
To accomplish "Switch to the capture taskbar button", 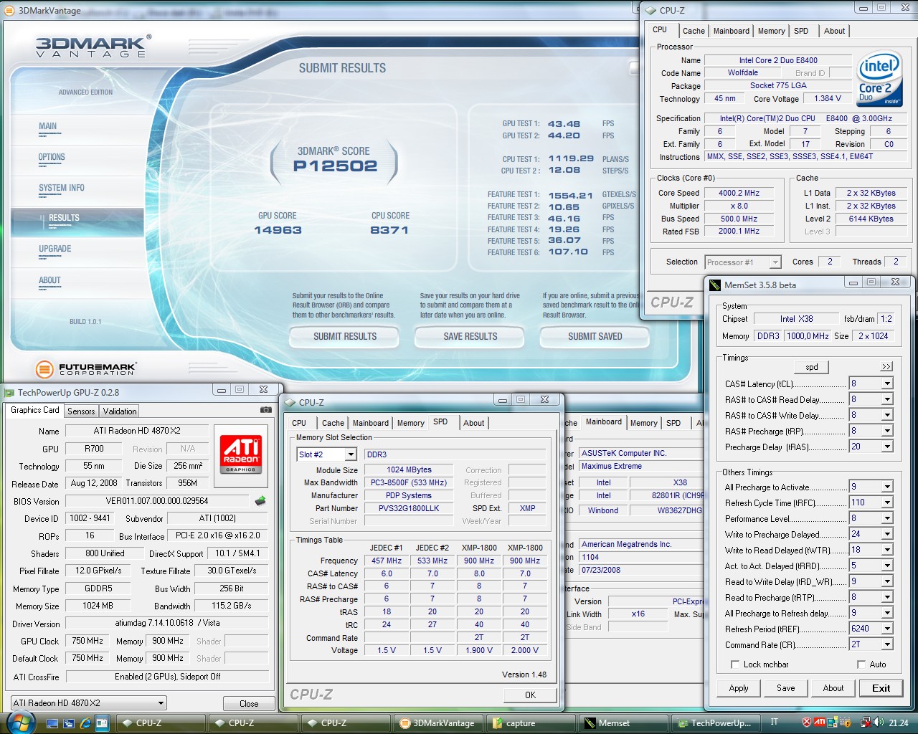I will coord(530,723).
